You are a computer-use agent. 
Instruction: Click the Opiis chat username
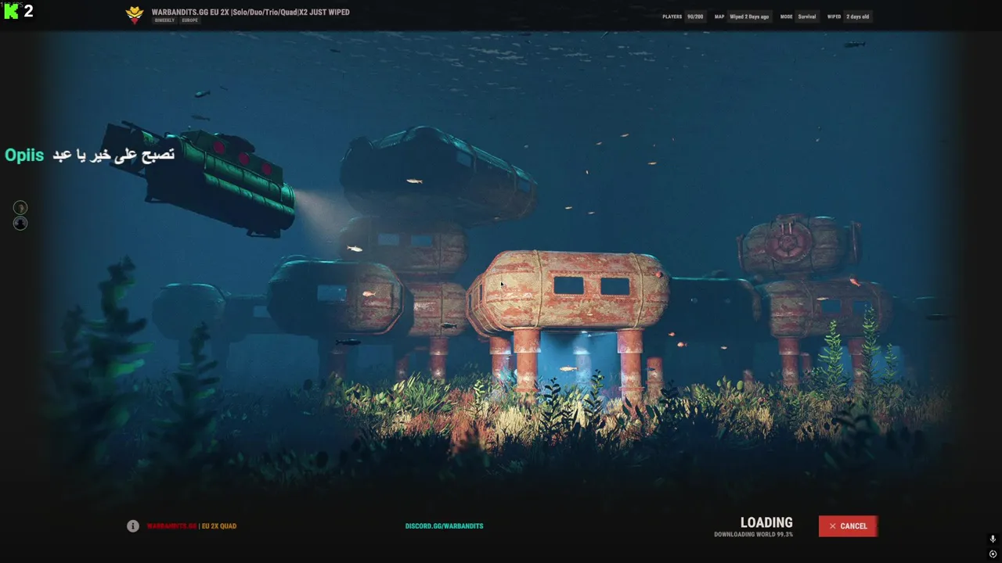24,155
